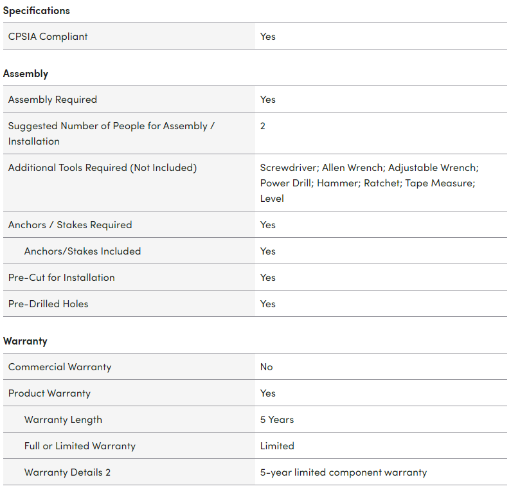Click the Commercial Warranty 'No' value
This screenshot has height=493, width=511.
pos(267,367)
